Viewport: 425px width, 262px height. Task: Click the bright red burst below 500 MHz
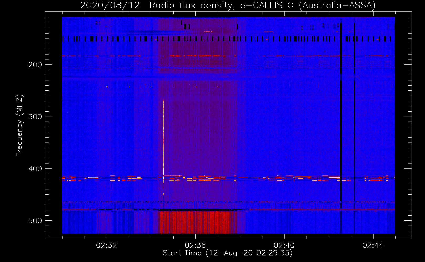[197, 222]
